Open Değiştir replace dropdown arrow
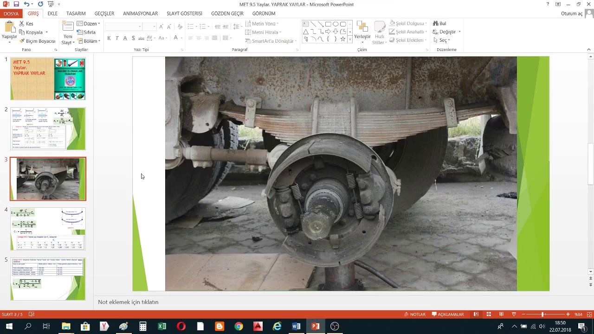The image size is (594, 334). [459, 32]
